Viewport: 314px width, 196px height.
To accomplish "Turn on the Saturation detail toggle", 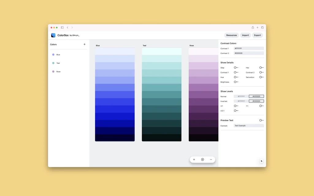I will [261, 77].
